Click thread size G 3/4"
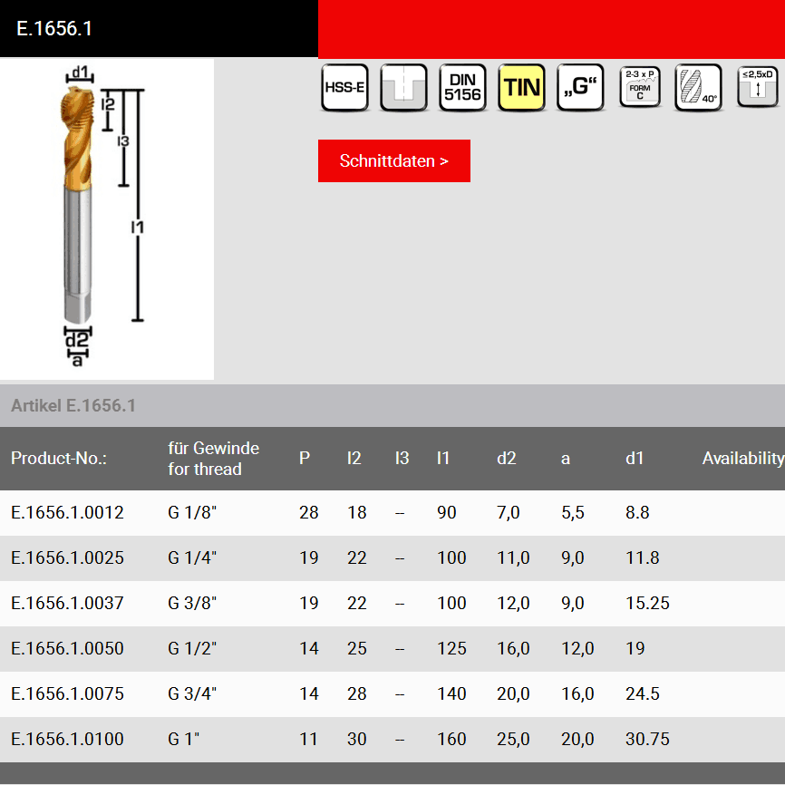This screenshot has width=785, height=785. 192,693
